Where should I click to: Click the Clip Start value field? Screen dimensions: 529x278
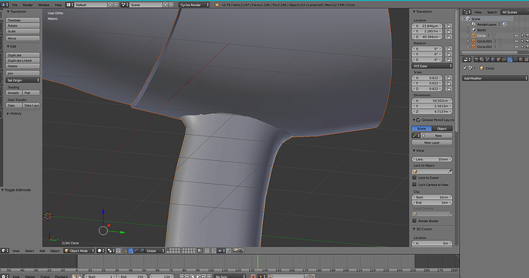tap(432, 197)
